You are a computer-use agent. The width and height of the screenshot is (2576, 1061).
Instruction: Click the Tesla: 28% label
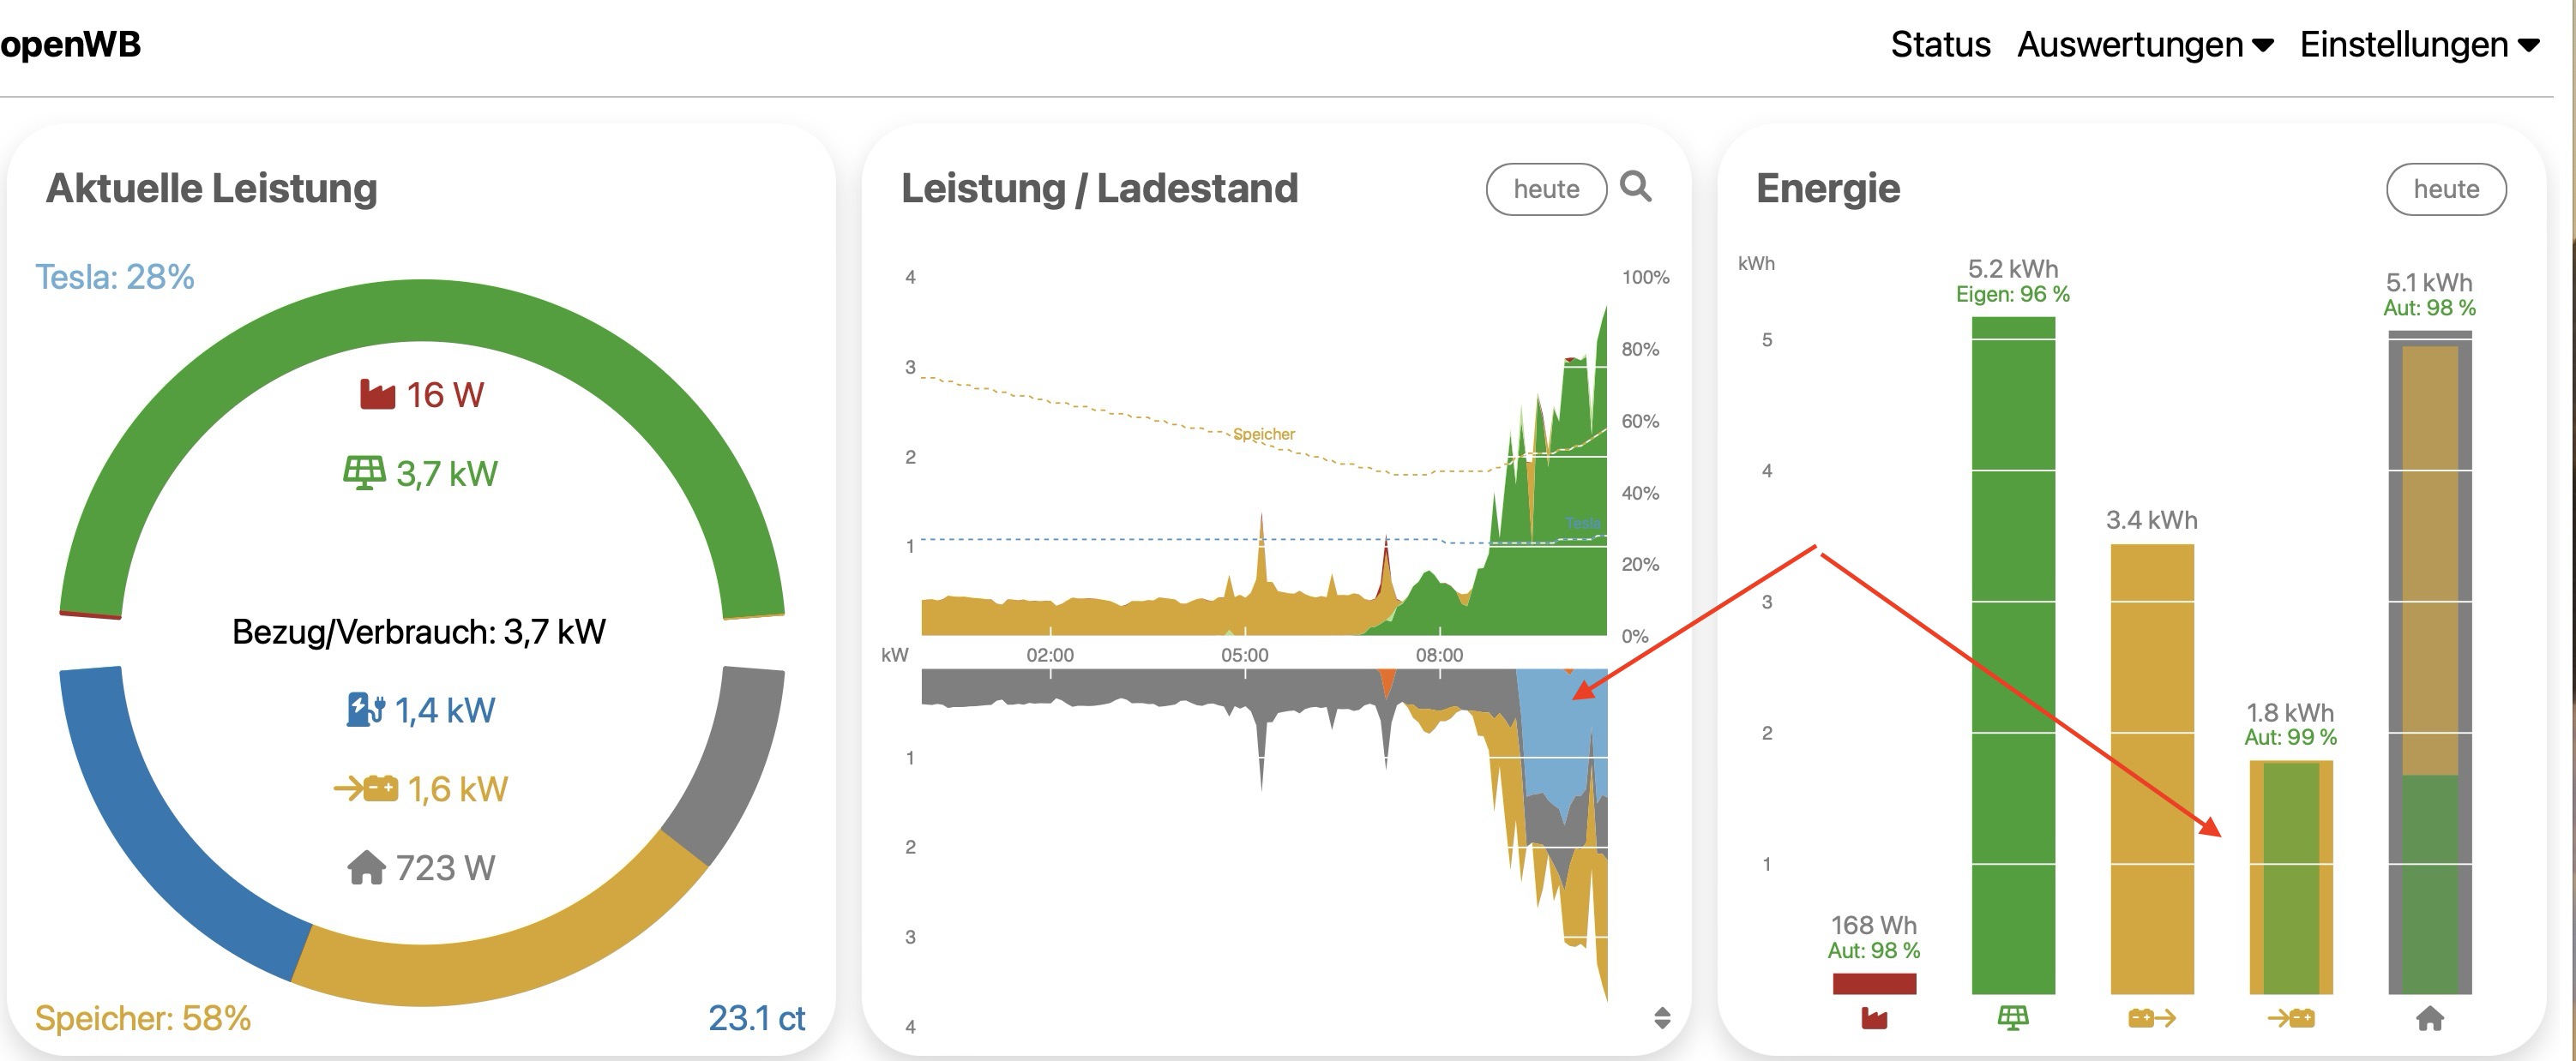coord(115,277)
